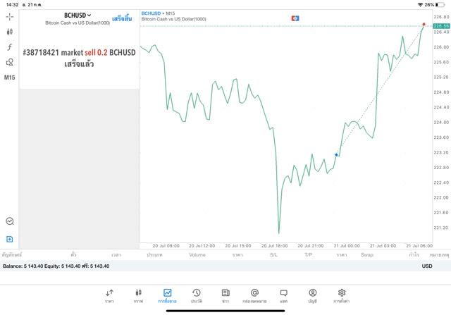Click the 20 Jul 18:00 time label

click(x=274, y=246)
